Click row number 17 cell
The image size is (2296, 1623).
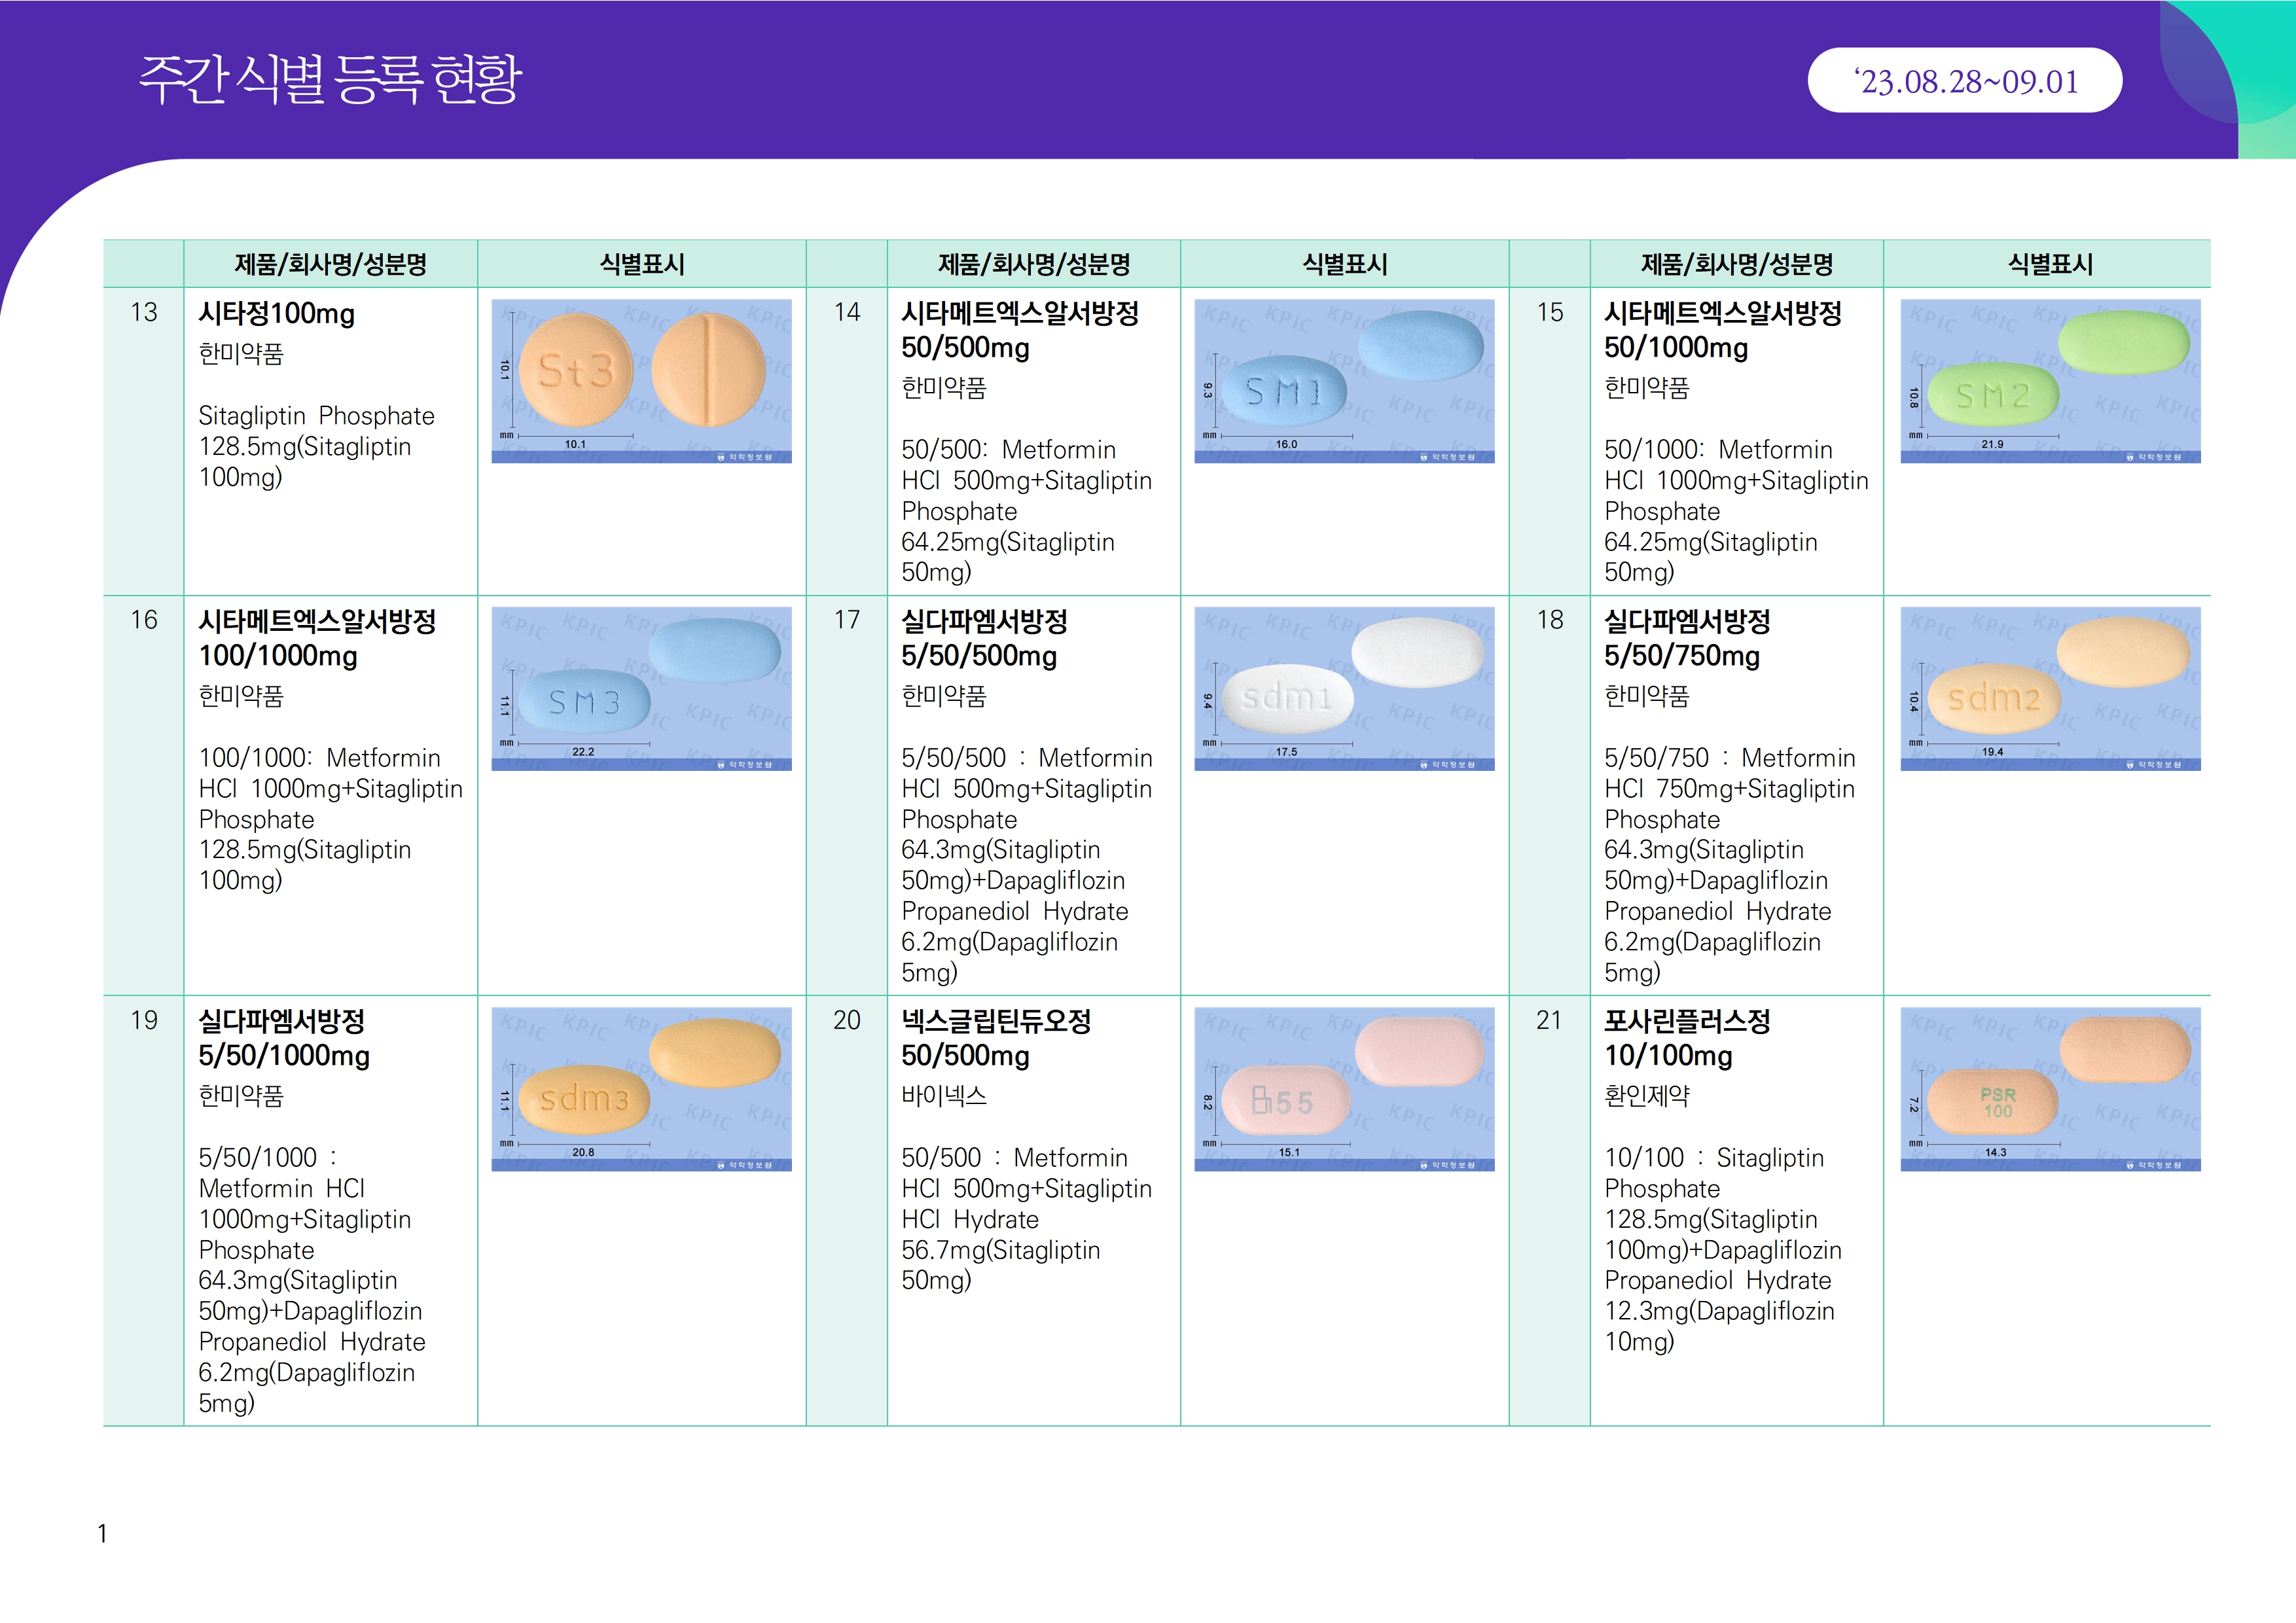(x=846, y=620)
